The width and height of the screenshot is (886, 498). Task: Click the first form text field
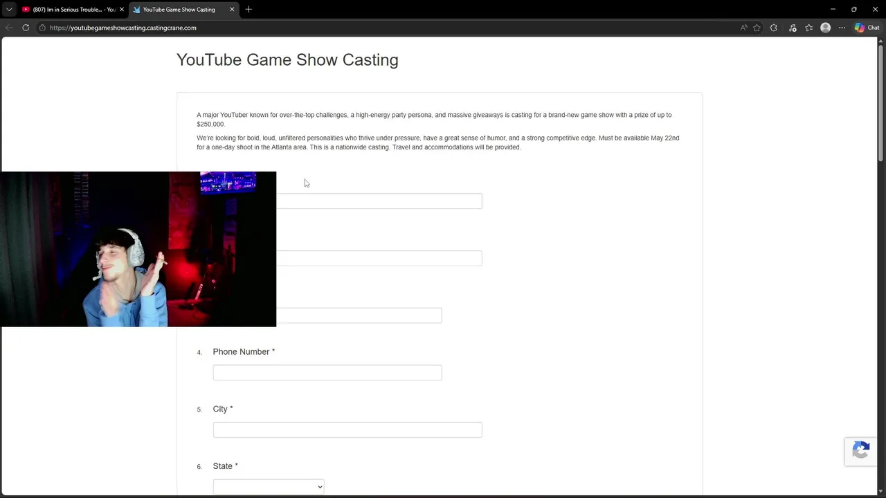pyautogui.click(x=379, y=201)
